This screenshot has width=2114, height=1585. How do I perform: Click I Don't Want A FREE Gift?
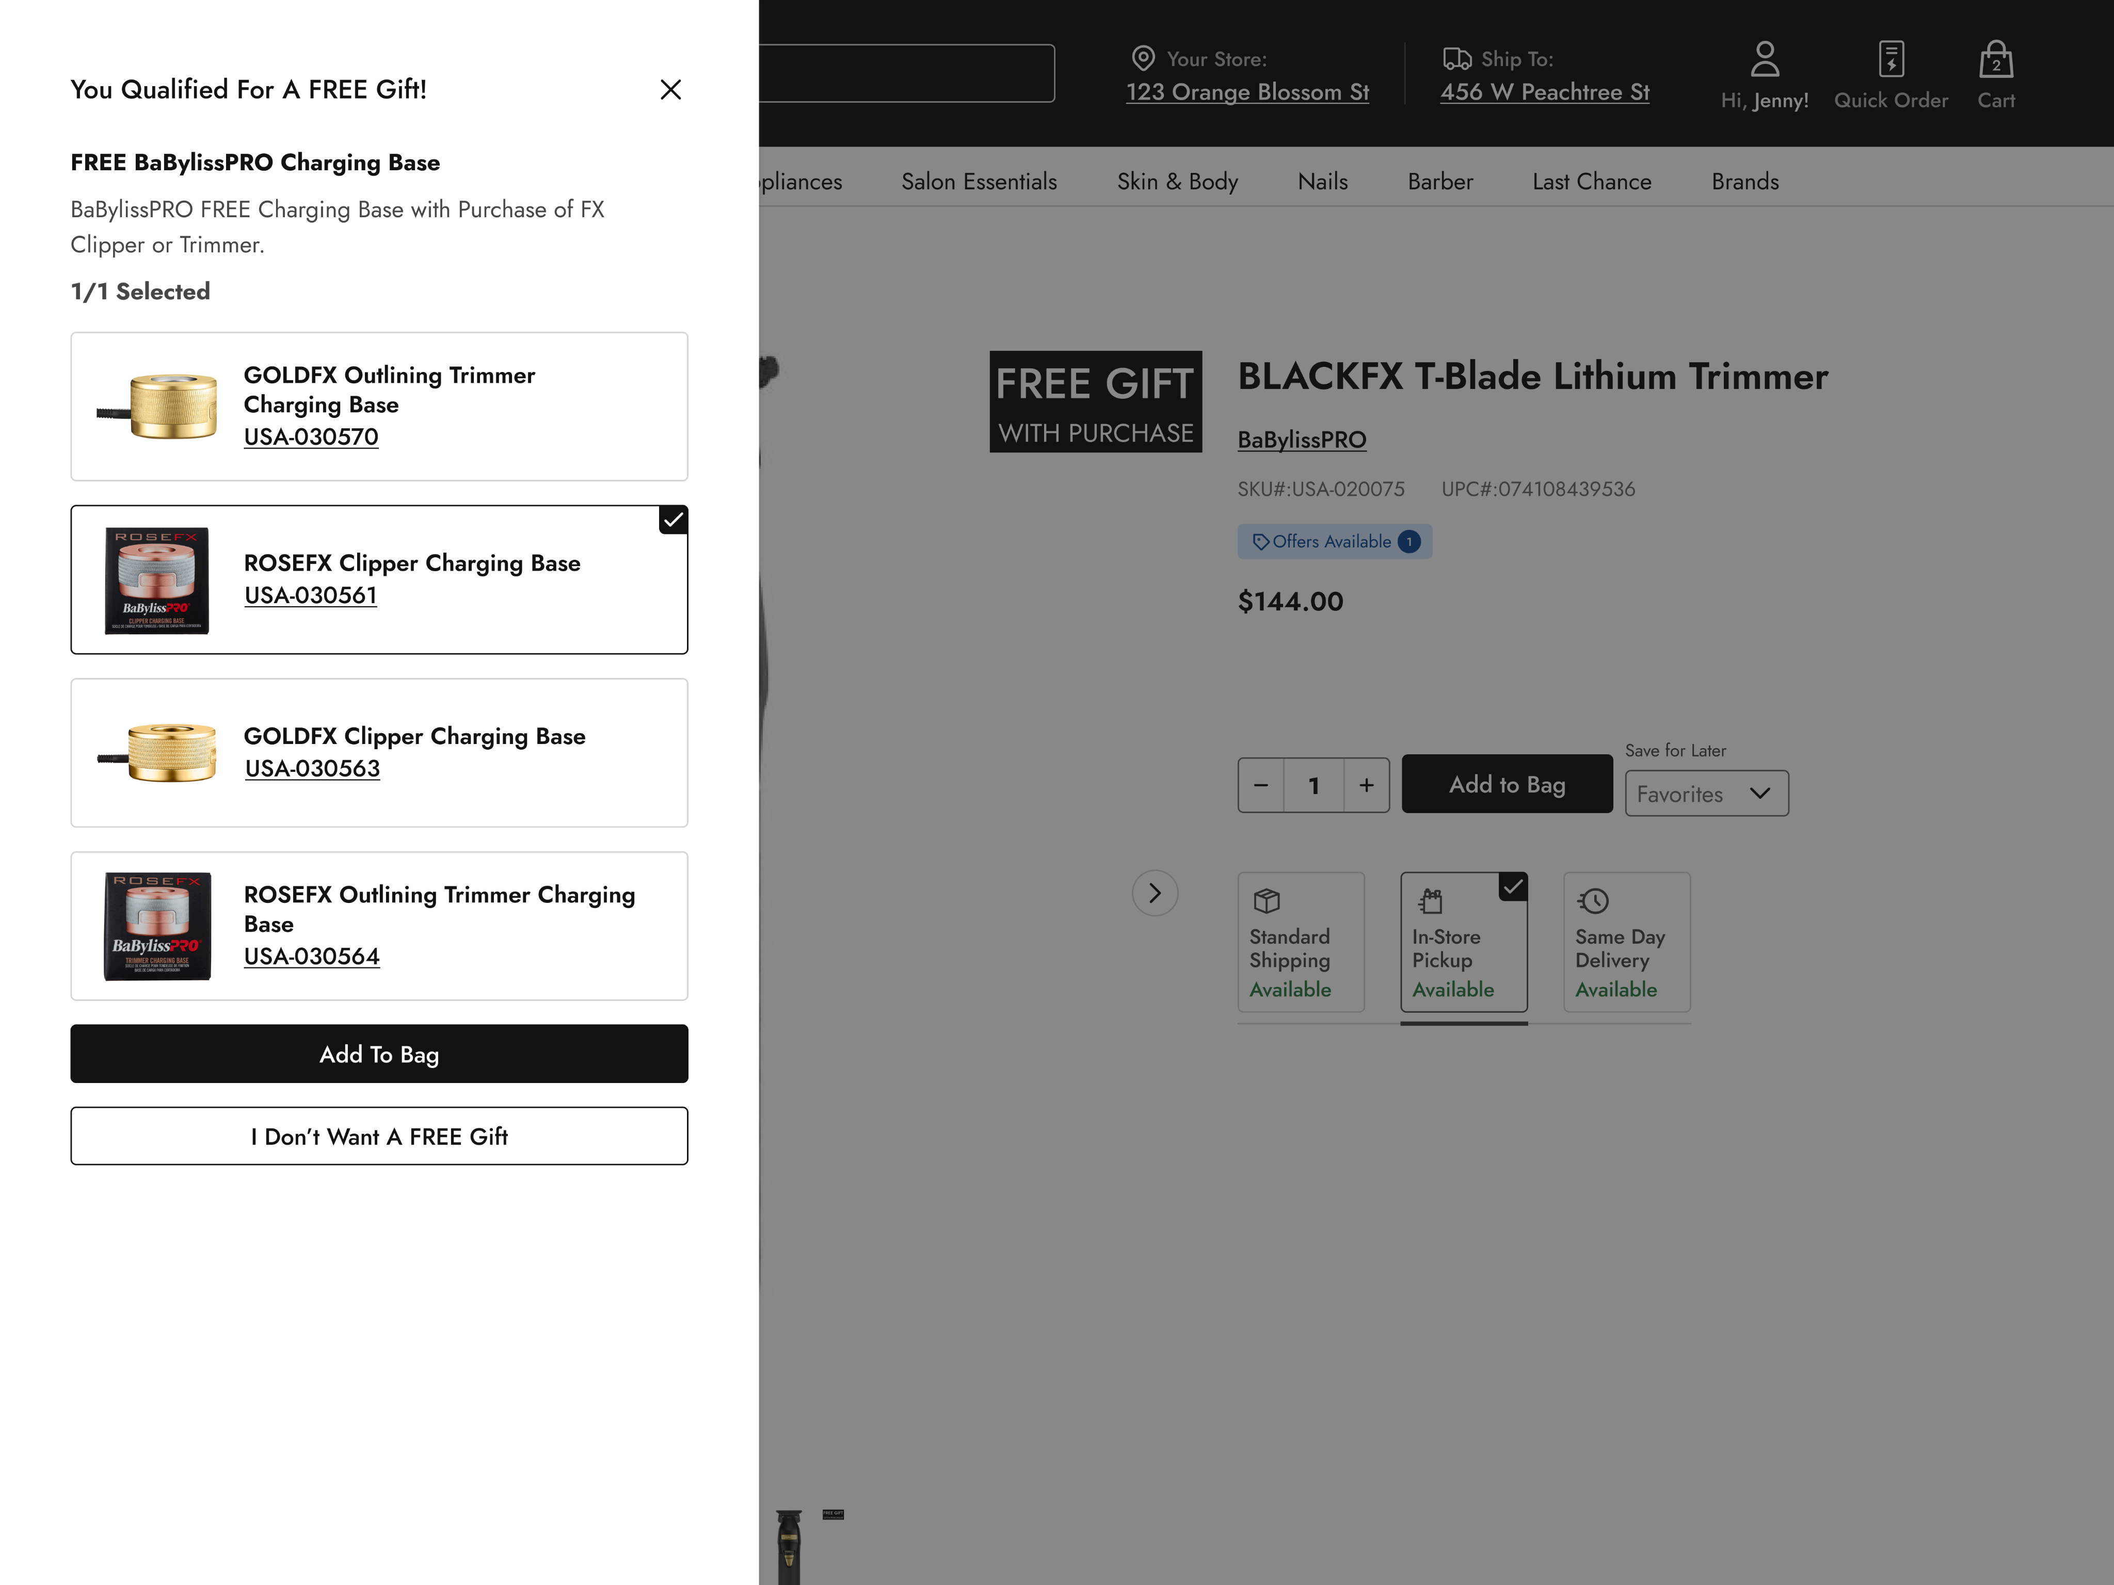[379, 1136]
